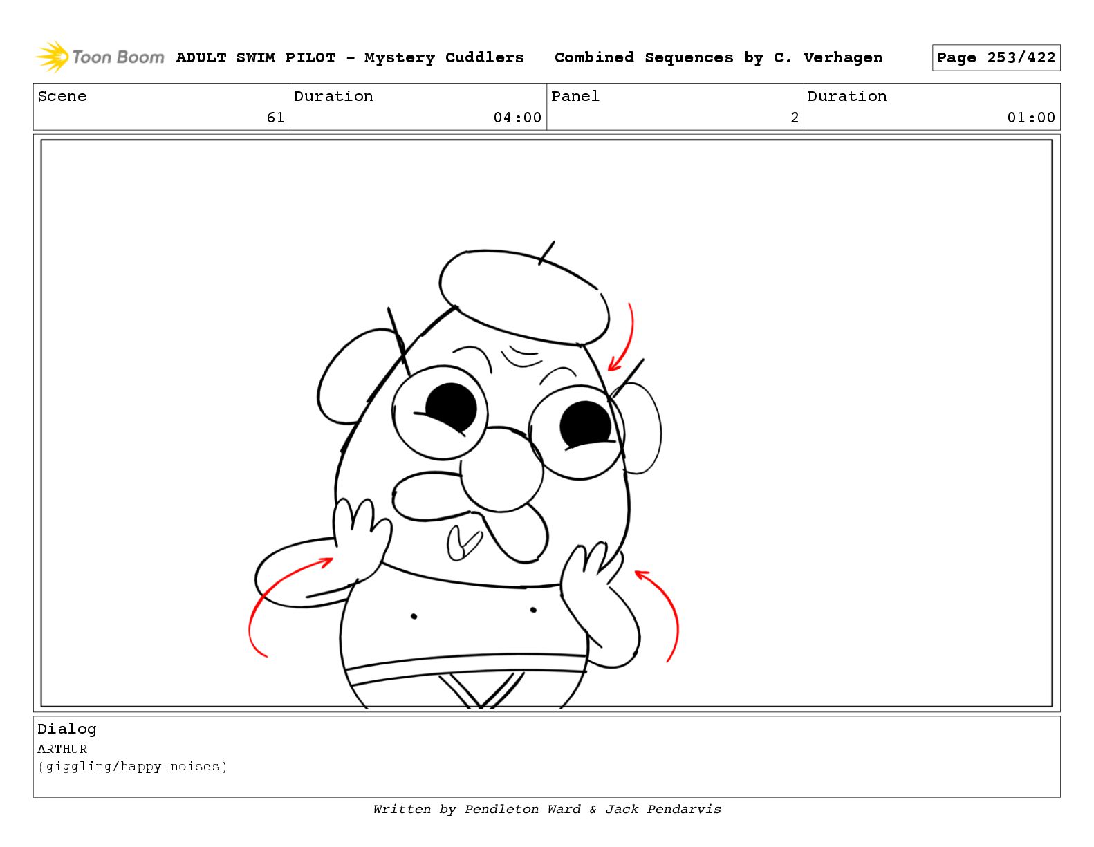
Task: Click the character name 'ARTHUR'
Action: (62, 749)
